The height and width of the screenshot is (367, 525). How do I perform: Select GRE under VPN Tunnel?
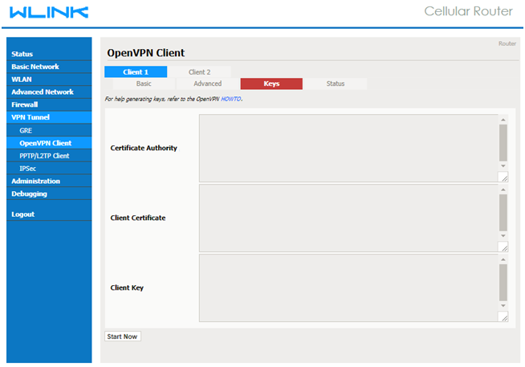[49, 130]
